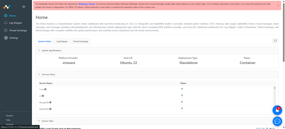Open the Account link in the sidebar
Screen dimensions: 285x129
[9, 124]
